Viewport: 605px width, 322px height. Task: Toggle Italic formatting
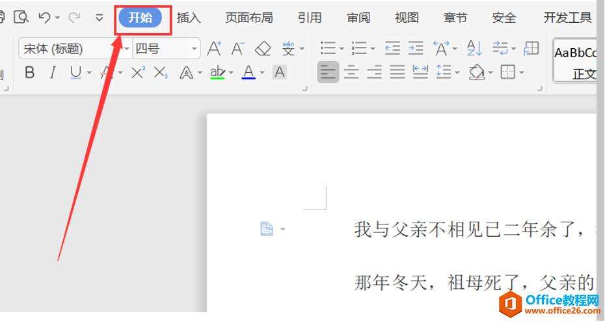(x=53, y=72)
